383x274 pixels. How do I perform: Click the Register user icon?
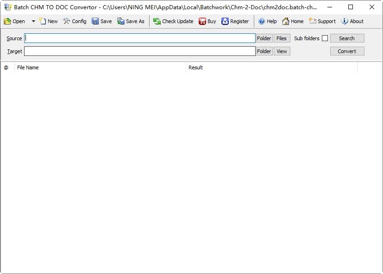[x=225, y=21]
